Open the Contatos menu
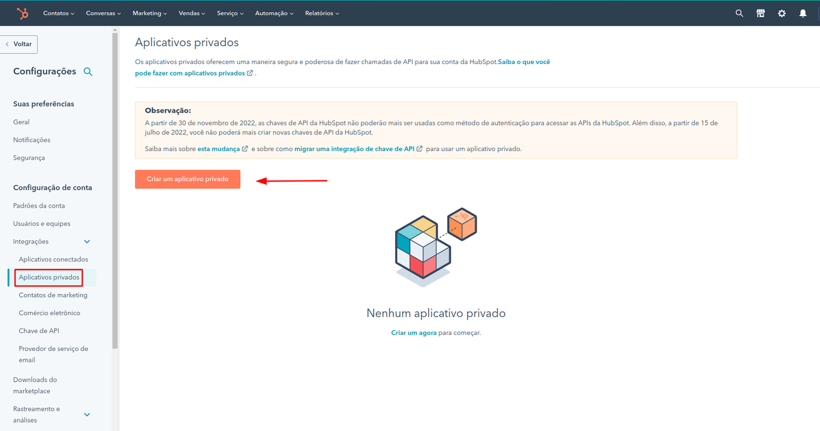Screen dimensions: 820x431 (x=58, y=13)
